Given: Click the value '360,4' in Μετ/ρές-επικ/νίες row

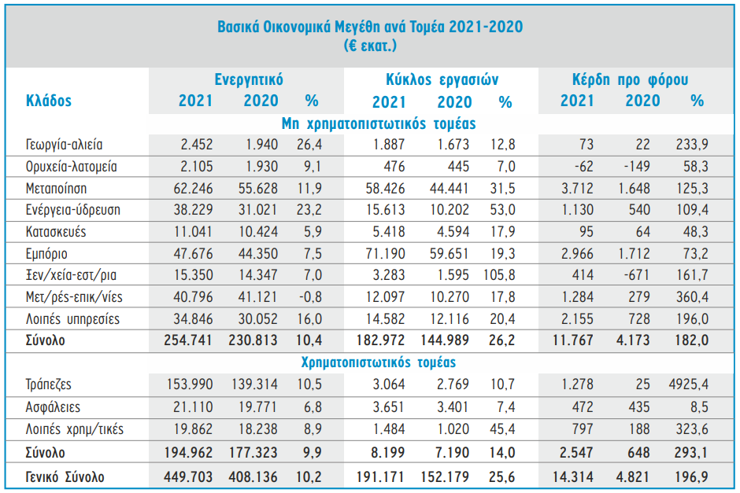Looking at the screenshot, I should 692,297.
